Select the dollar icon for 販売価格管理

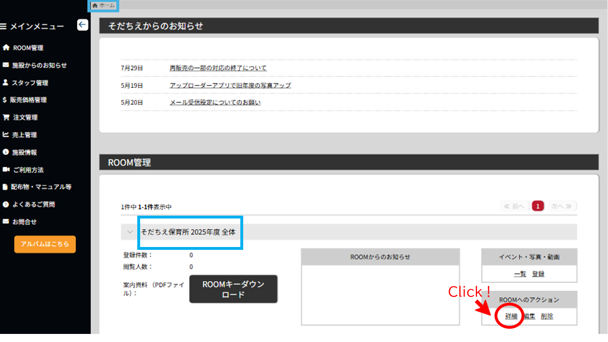(x=5, y=100)
